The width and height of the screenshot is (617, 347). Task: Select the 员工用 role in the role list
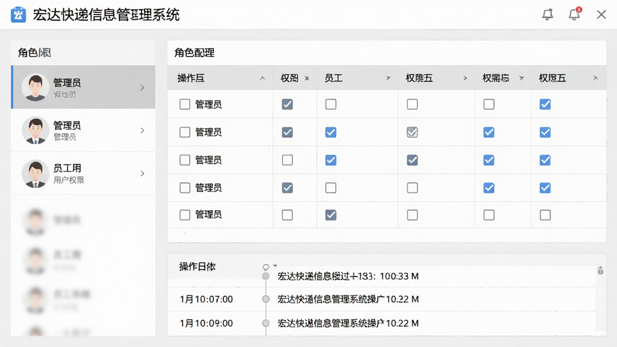tap(83, 173)
